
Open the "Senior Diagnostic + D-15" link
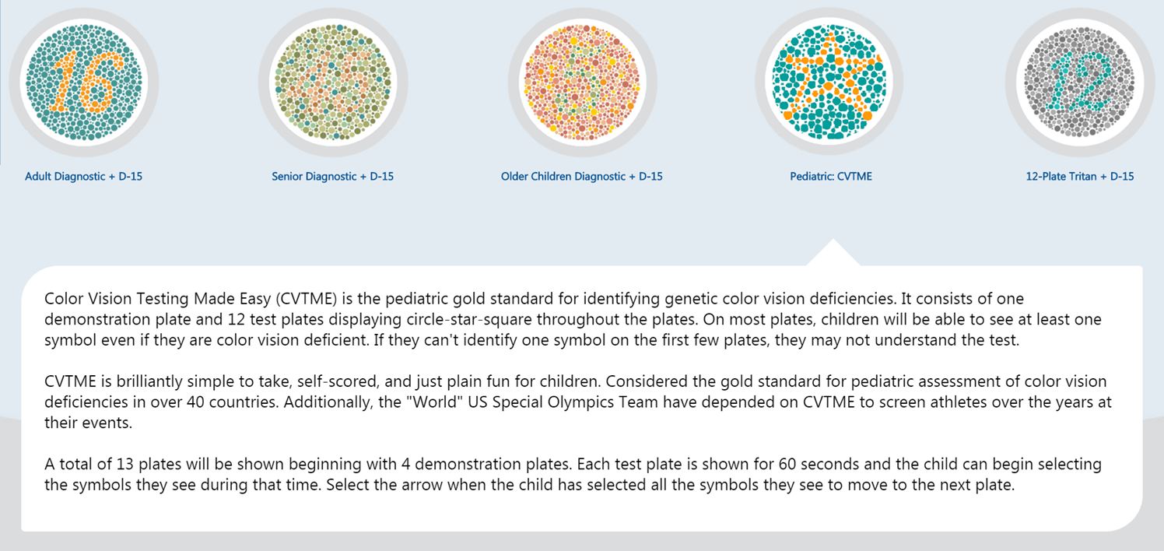333,177
